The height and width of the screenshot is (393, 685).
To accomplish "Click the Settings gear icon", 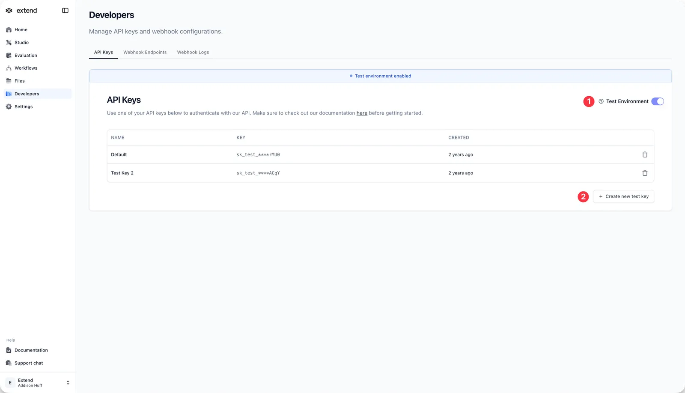I will pos(9,107).
